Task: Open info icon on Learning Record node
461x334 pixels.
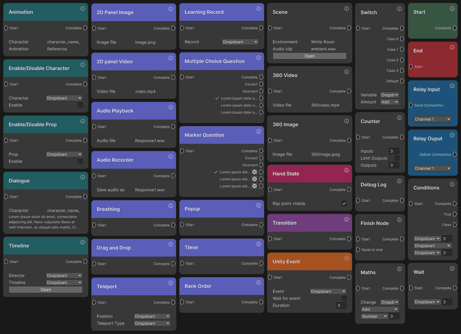Action: coord(258,9)
